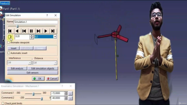
Task: Increase Command.2 value
Action: point(66,97)
